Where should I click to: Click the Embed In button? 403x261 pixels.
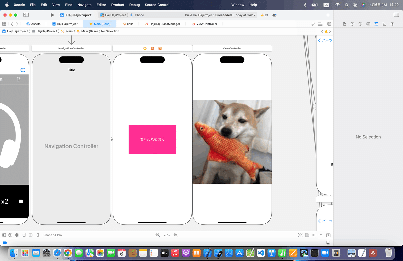(328, 235)
